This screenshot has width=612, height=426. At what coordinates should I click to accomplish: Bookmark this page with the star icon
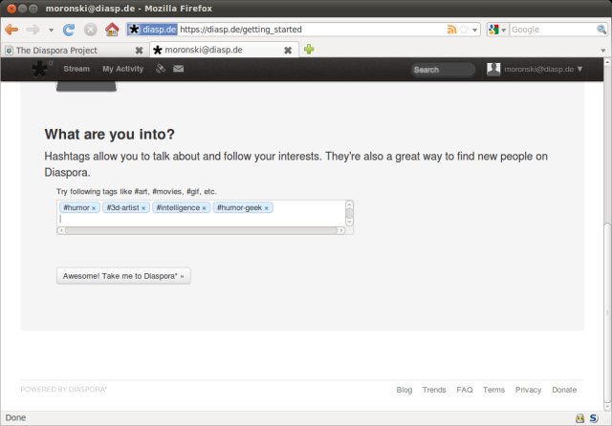464,30
